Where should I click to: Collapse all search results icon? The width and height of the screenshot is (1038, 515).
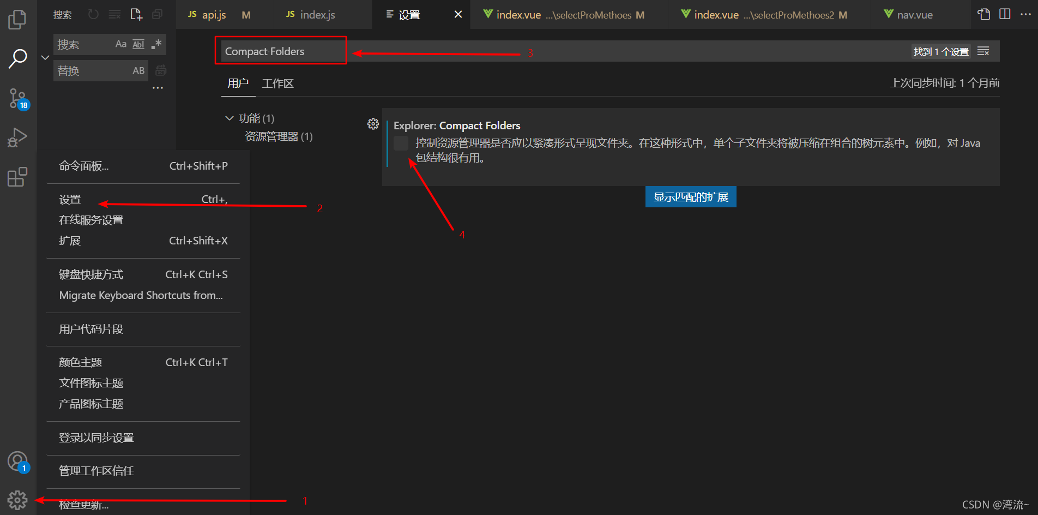point(157,14)
